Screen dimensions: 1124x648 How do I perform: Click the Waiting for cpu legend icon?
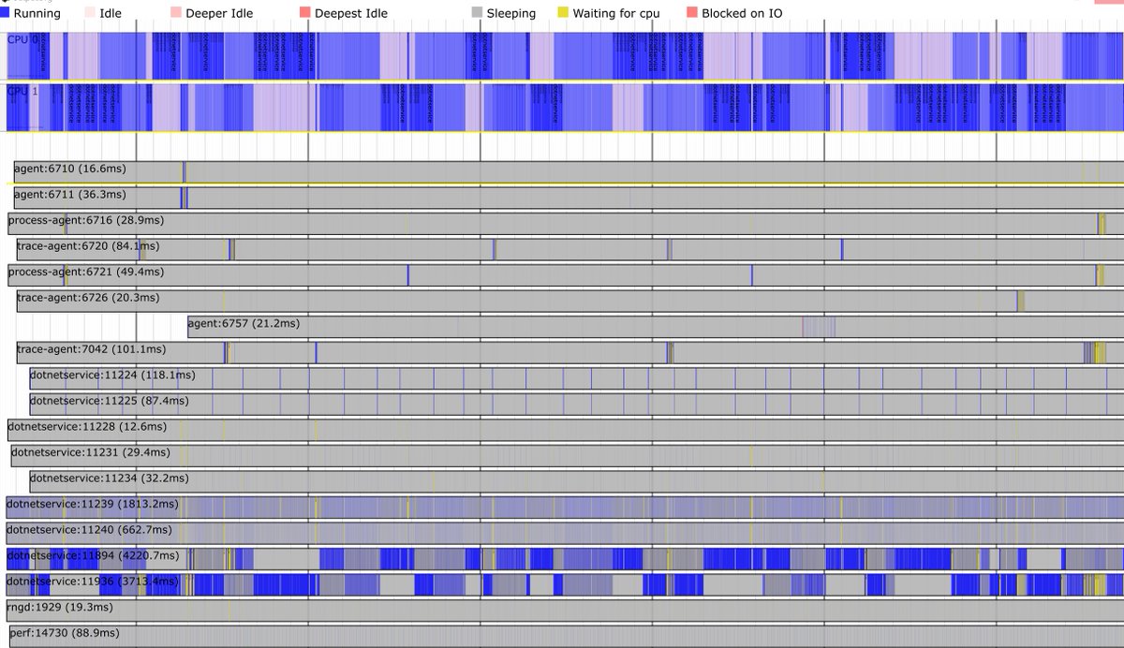pyautogui.click(x=563, y=13)
